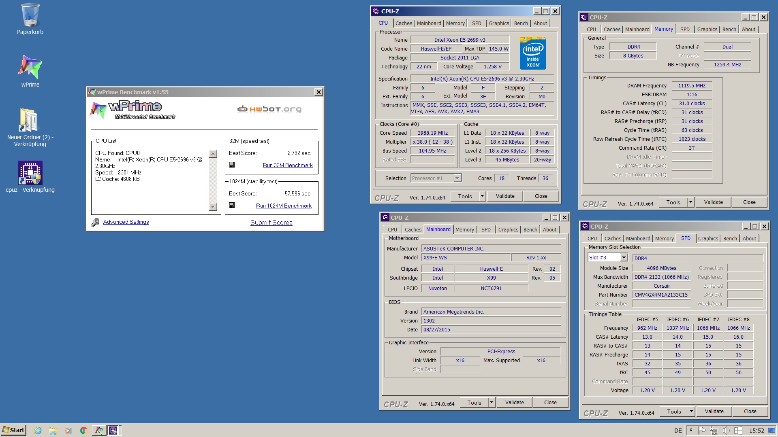
Task: Click the CPU-Z title icon of the SPD window
Action: pos(585,226)
